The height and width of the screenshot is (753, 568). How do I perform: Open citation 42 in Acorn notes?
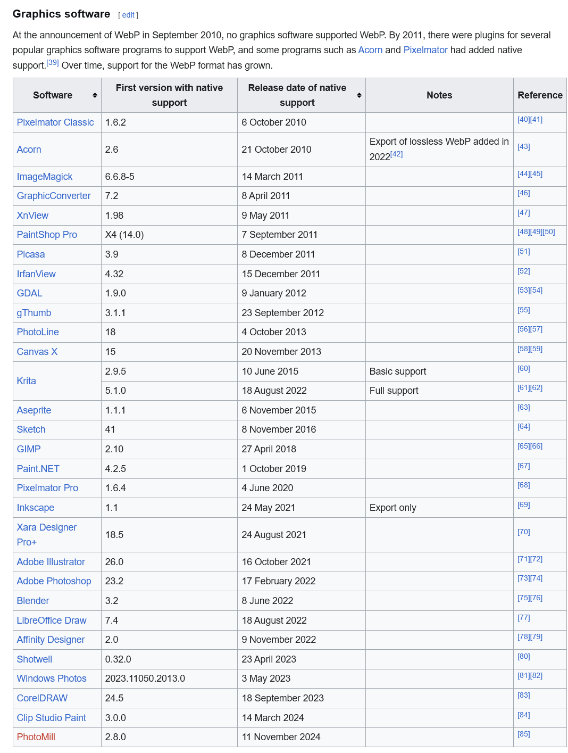[x=397, y=154]
